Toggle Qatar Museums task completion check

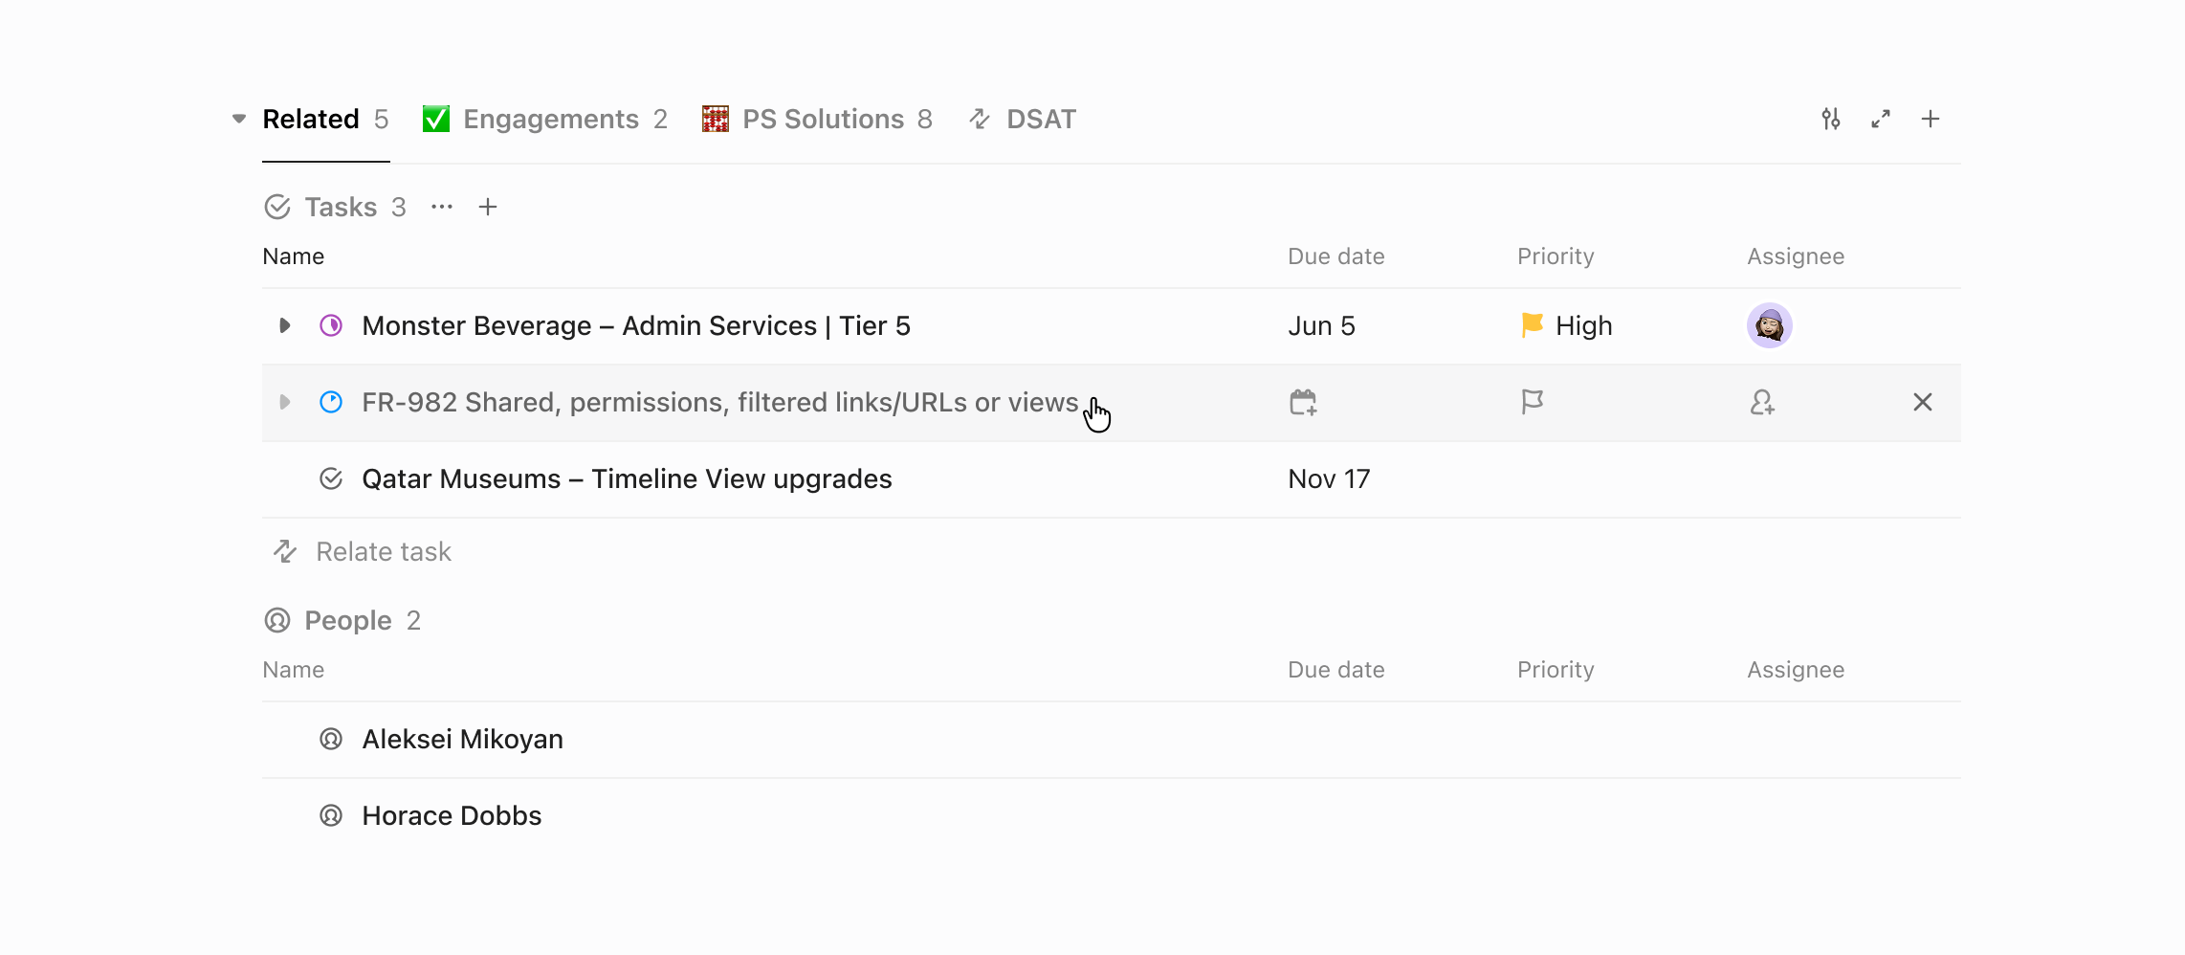tap(331, 478)
